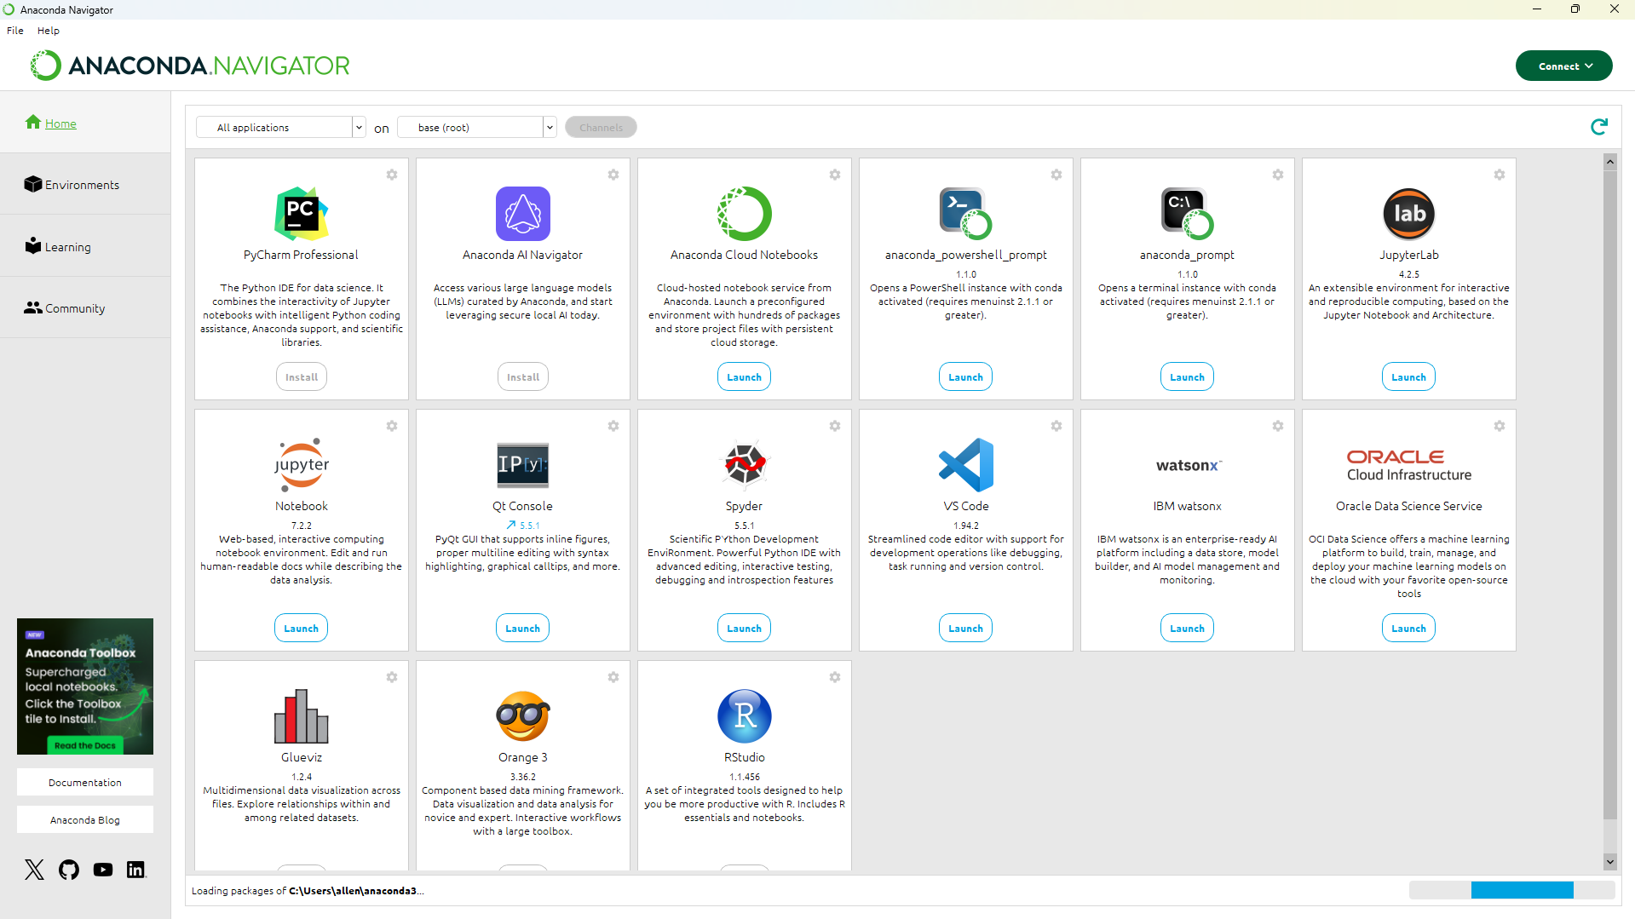Viewport: 1635px width, 919px height.
Task: Launch anaconda_powershell_prompt
Action: point(965,377)
